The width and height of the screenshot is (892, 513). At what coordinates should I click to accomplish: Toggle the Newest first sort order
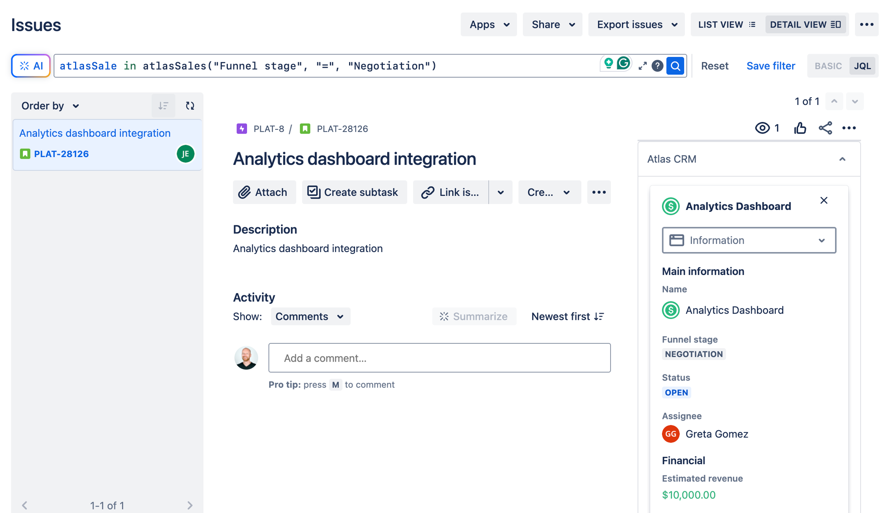(568, 316)
